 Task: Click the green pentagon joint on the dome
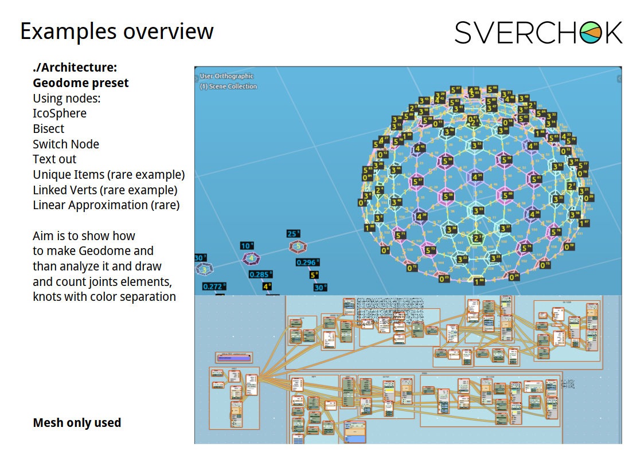(477, 238)
